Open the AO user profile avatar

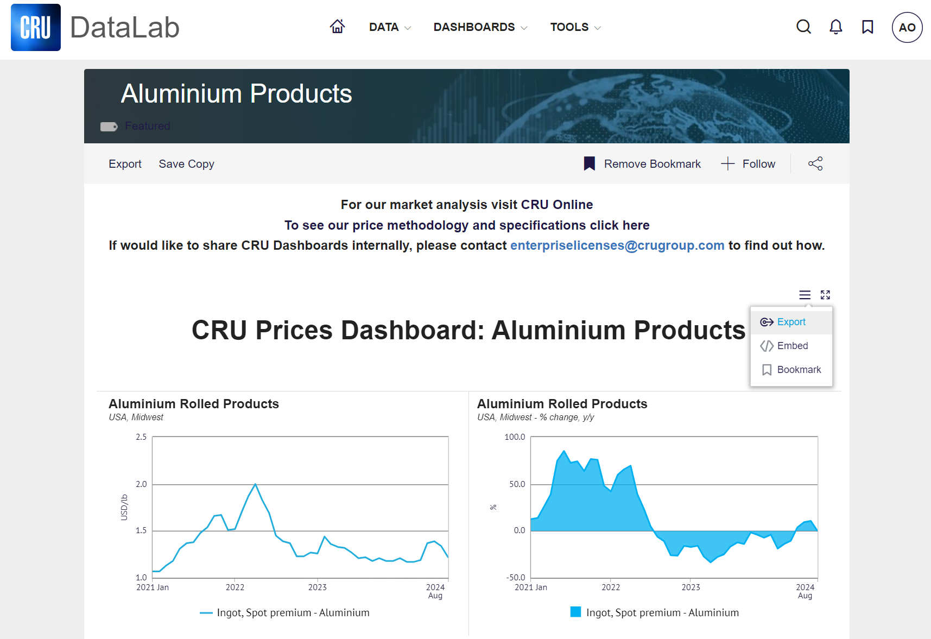pyautogui.click(x=907, y=27)
